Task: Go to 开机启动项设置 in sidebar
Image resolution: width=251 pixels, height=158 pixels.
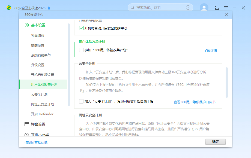Action: pyautogui.click(x=43, y=75)
